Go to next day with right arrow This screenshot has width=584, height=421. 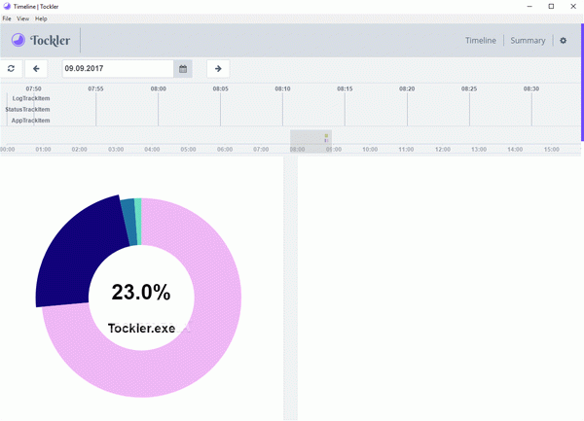[218, 69]
